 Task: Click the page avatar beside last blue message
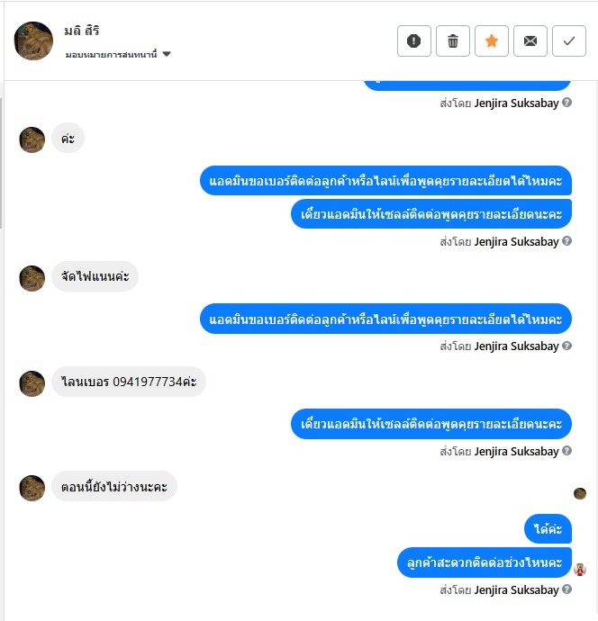580,570
